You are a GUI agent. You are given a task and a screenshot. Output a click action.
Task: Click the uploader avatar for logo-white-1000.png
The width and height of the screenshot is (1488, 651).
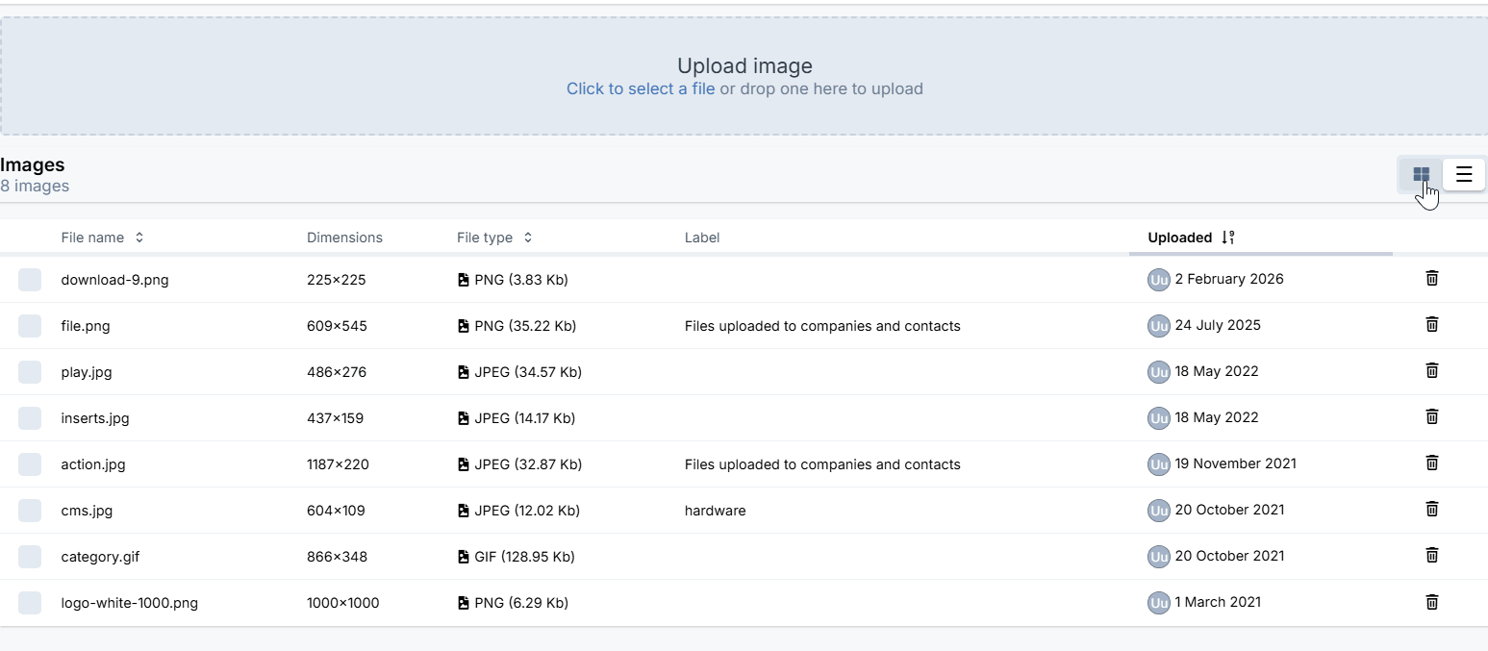pyautogui.click(x=1159, y=603)
